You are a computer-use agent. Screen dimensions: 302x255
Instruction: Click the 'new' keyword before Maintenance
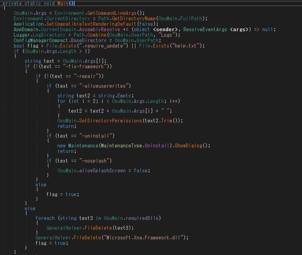61,146
